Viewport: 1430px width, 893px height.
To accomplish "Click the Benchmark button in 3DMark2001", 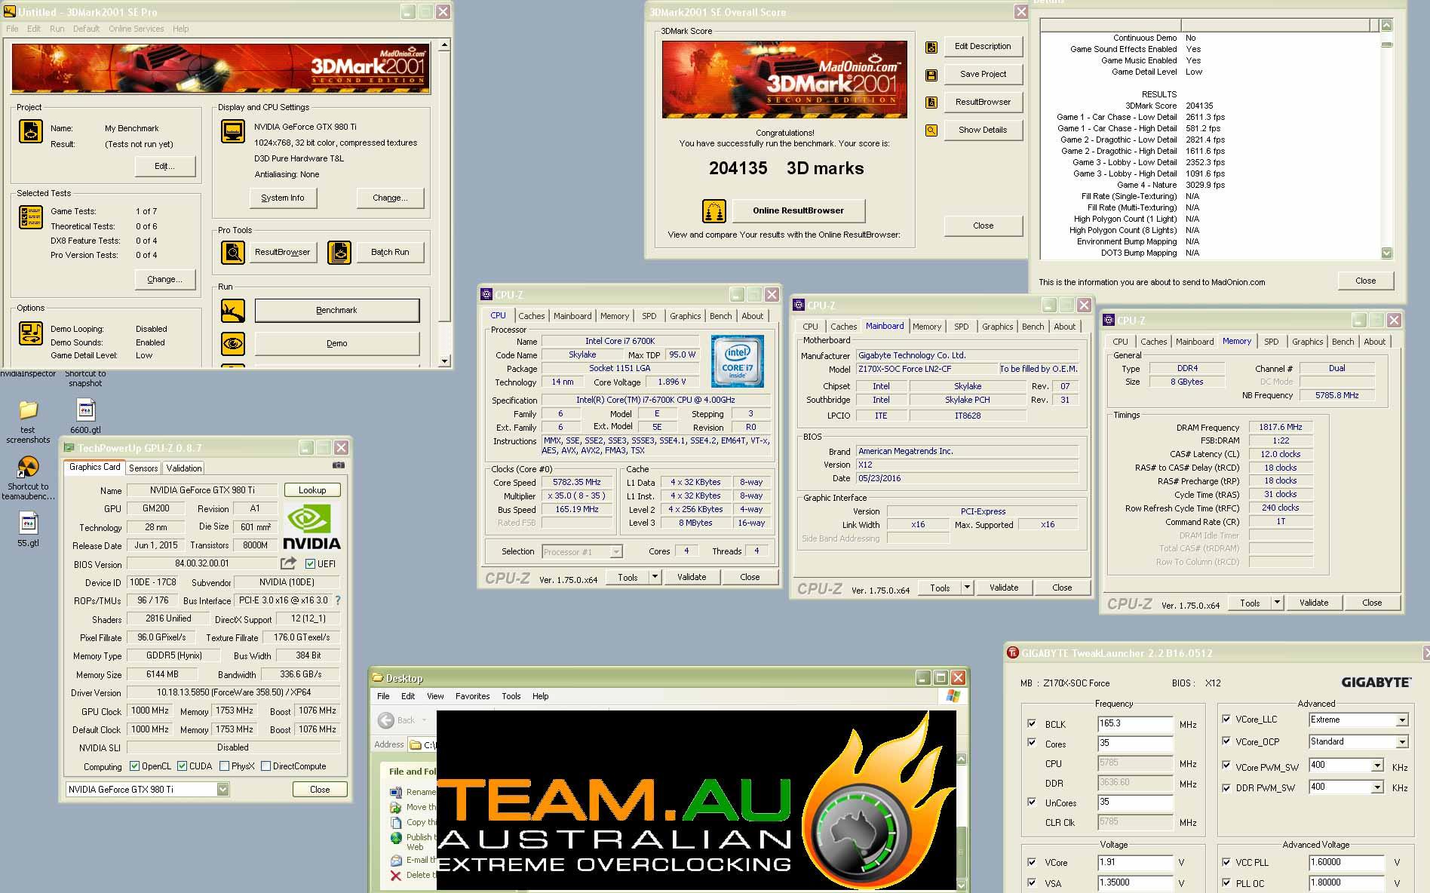I will [337, 310].
